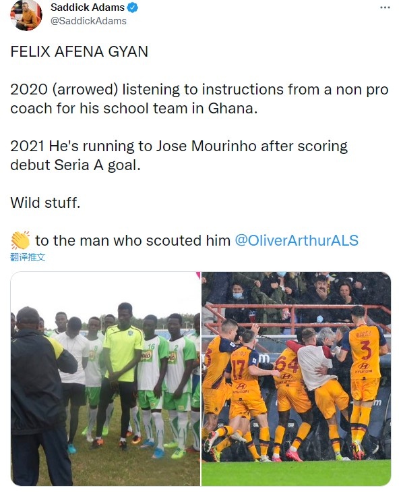Image resolution: width=401 pixels, height=492 pixels.
Task: Open the three-dot more options menu
Action: [x=385, y=7]
